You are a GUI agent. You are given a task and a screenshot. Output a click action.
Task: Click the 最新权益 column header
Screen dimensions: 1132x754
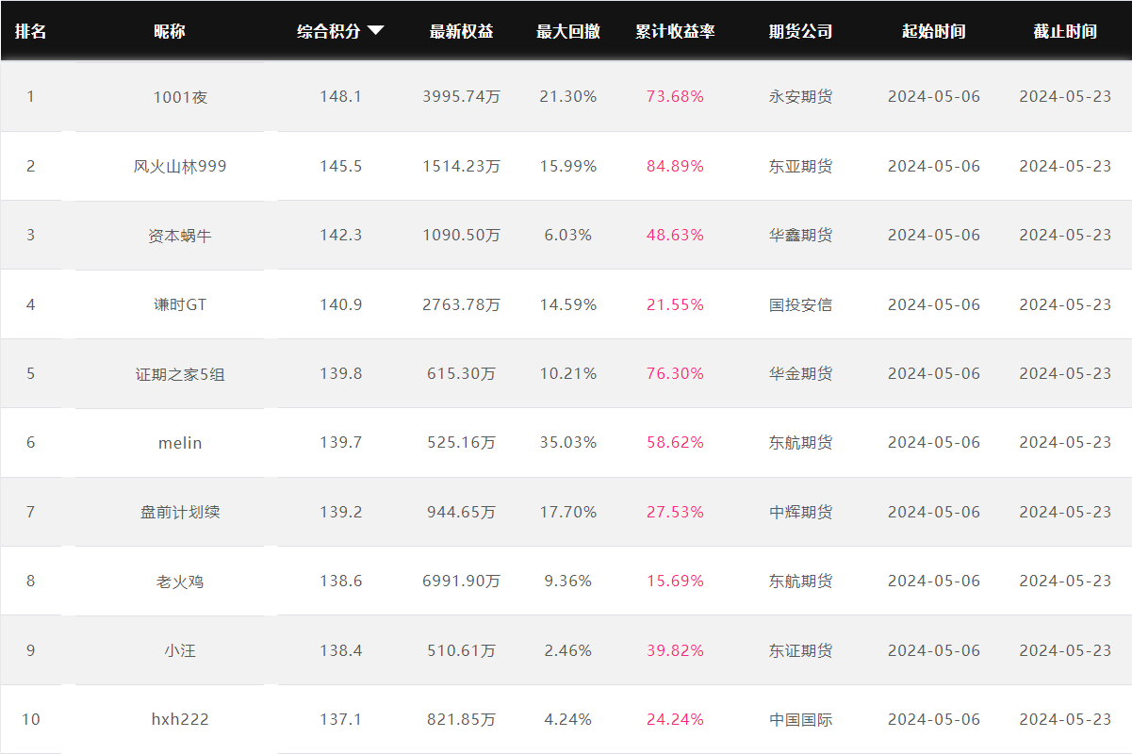461,31
